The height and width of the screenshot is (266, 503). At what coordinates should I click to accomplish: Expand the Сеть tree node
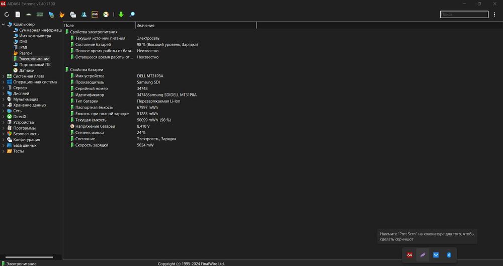[4, 111]
